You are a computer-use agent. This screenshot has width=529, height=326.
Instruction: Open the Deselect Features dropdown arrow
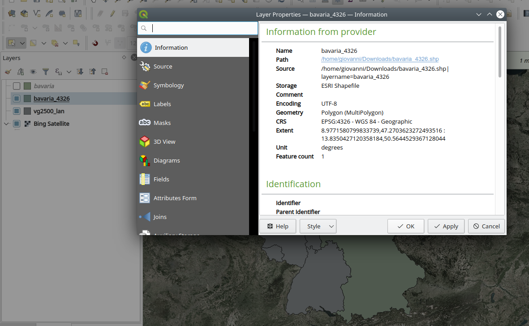coord(65,43)
